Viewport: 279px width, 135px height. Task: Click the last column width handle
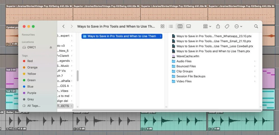(261, 107)
